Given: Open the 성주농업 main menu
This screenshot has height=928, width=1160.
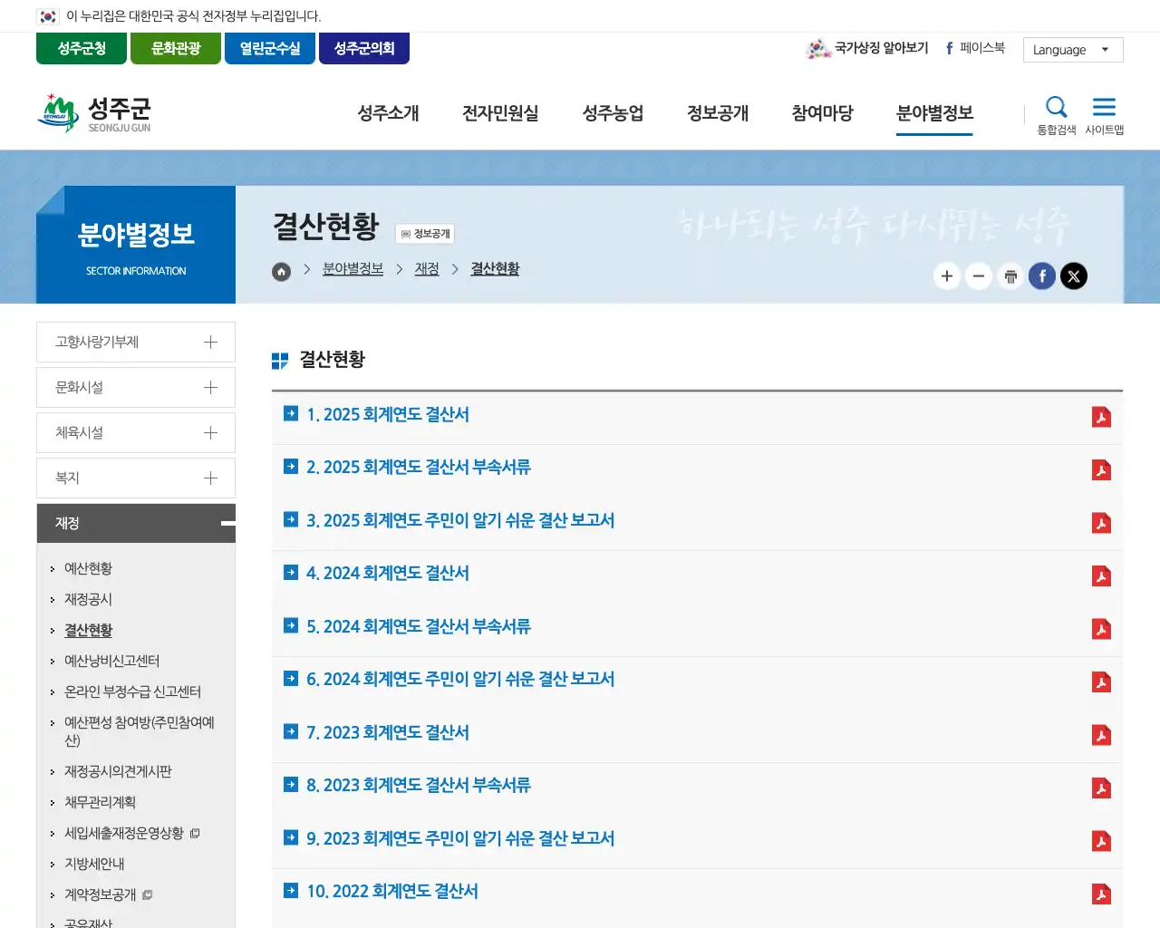Looking at the screenshot, I should click(613, 113).
